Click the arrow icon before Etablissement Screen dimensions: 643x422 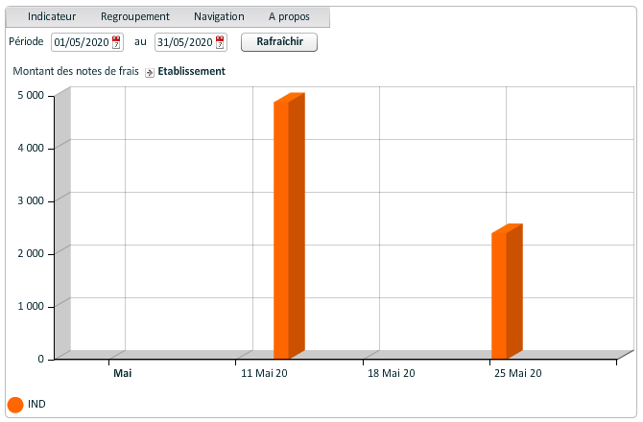tap(150, 73)
